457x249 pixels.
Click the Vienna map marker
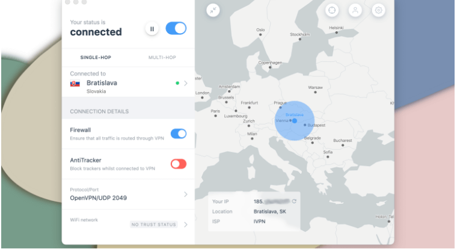290,120
